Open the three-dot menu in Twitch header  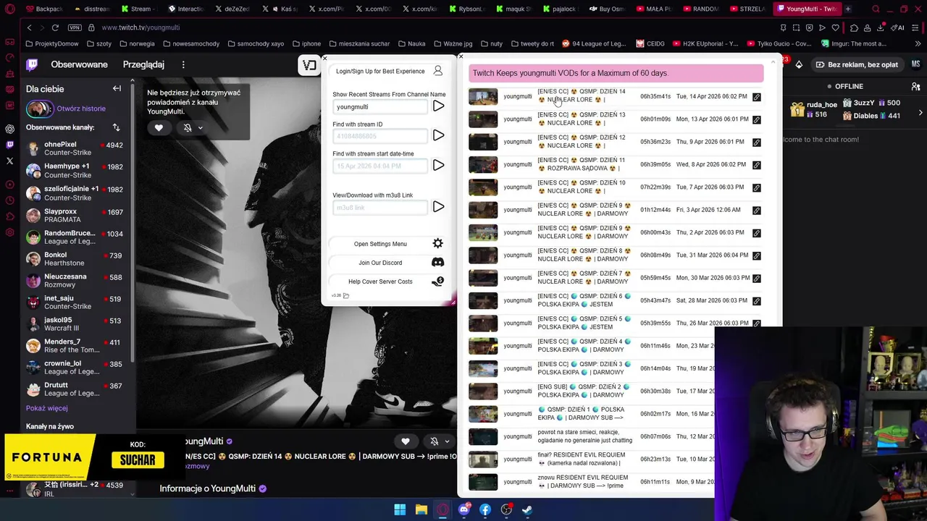click(x=183, y=64)
